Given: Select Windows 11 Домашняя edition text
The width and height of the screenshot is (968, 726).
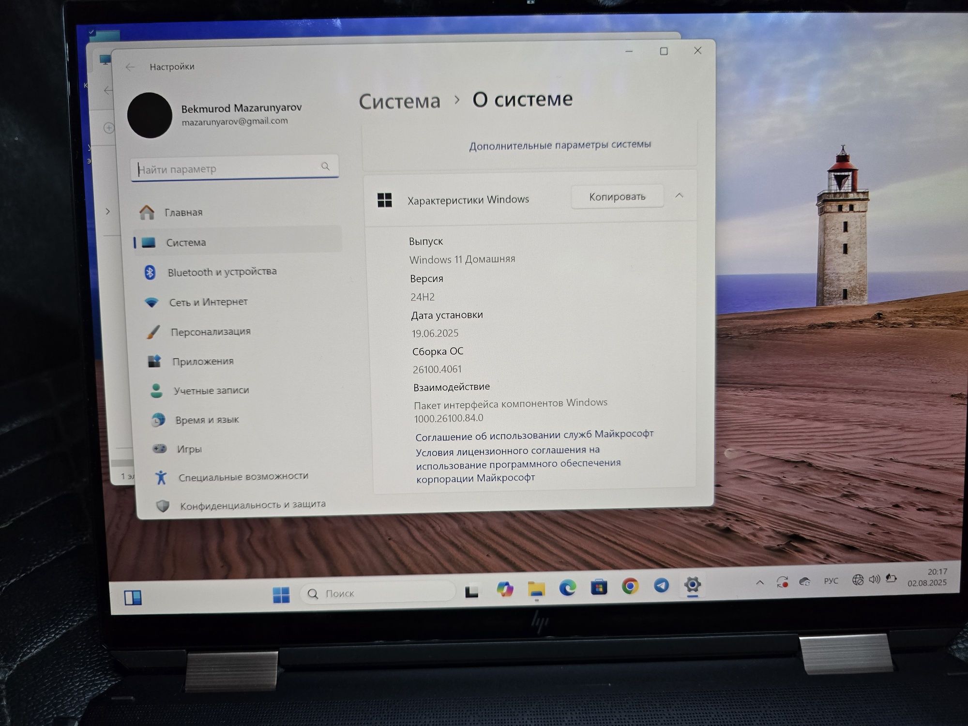Looking at the screenshot, I should (462, 259).
